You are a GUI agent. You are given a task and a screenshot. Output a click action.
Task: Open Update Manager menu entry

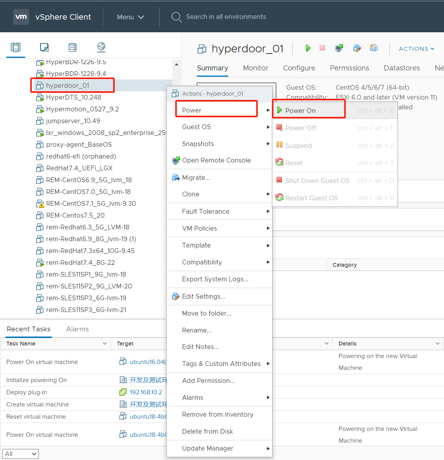(x=219, y=448)
